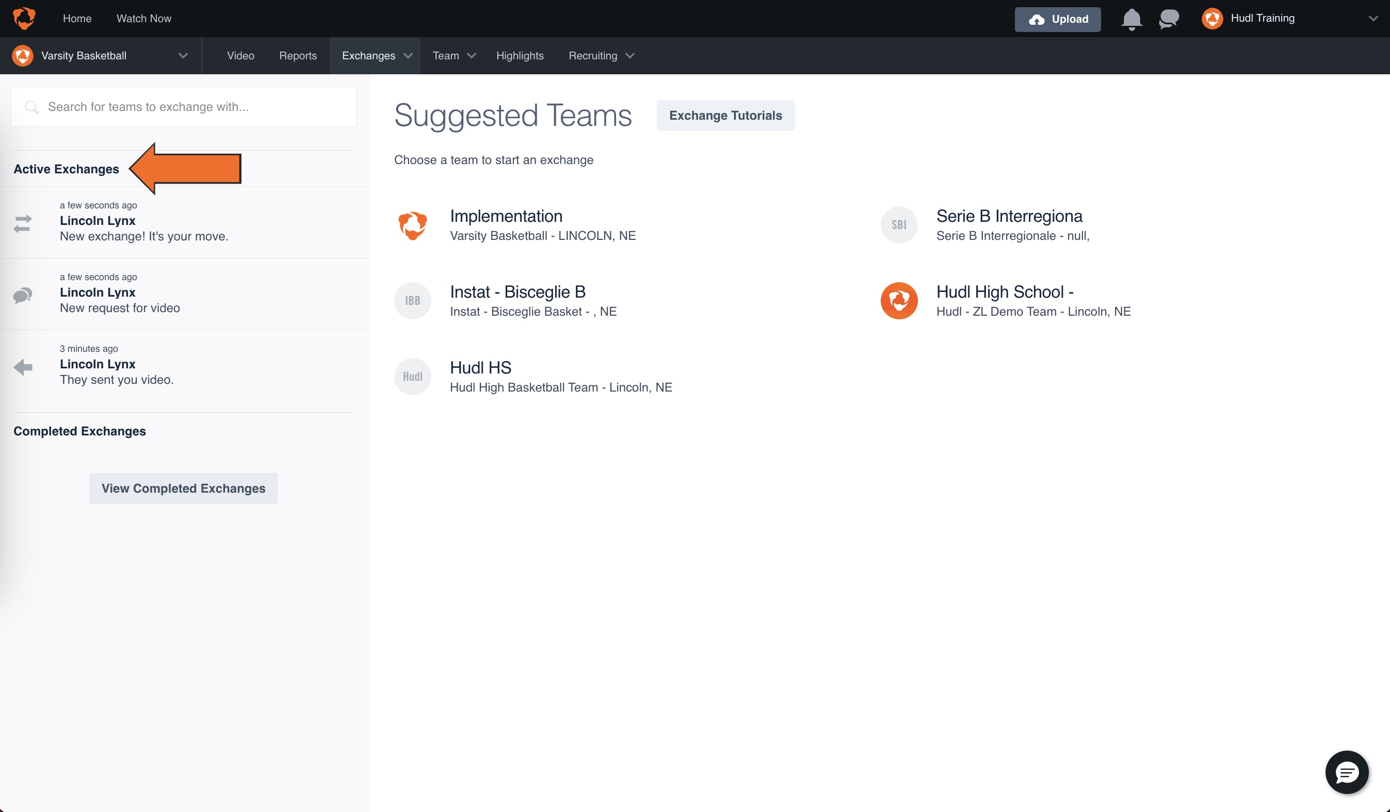1390x812 pixels.
Task: Click the Hudl logo in the top left
Action: click(x=23, y=18)
